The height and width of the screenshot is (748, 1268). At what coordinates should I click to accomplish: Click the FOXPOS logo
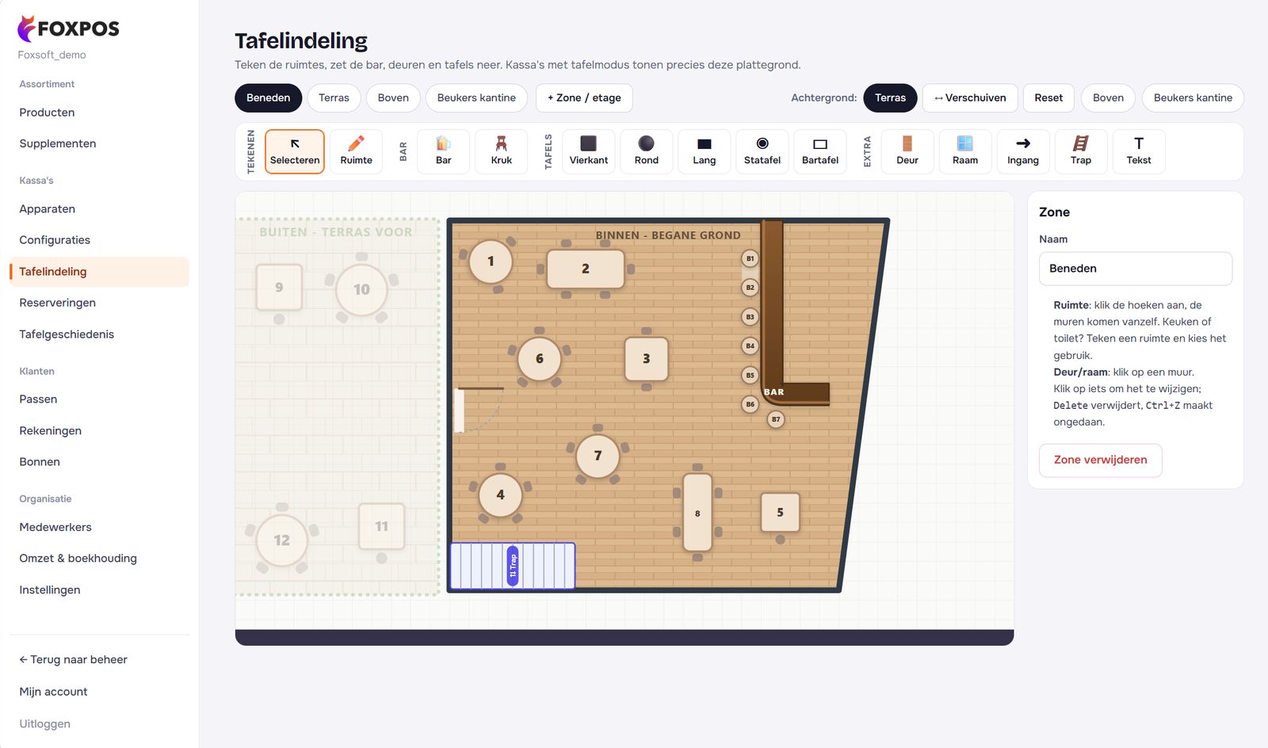(68, 29)
